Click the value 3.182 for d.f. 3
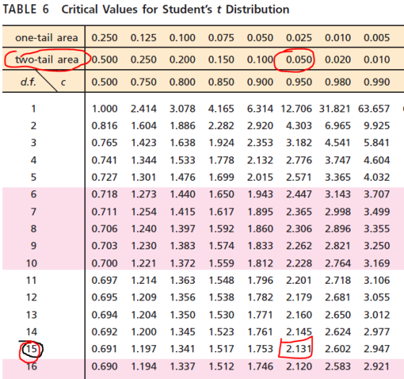Image resolution: width=404 pixels, height=379 pixels. 299,143
